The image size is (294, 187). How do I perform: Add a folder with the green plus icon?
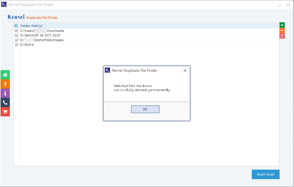tap(282, 25)
